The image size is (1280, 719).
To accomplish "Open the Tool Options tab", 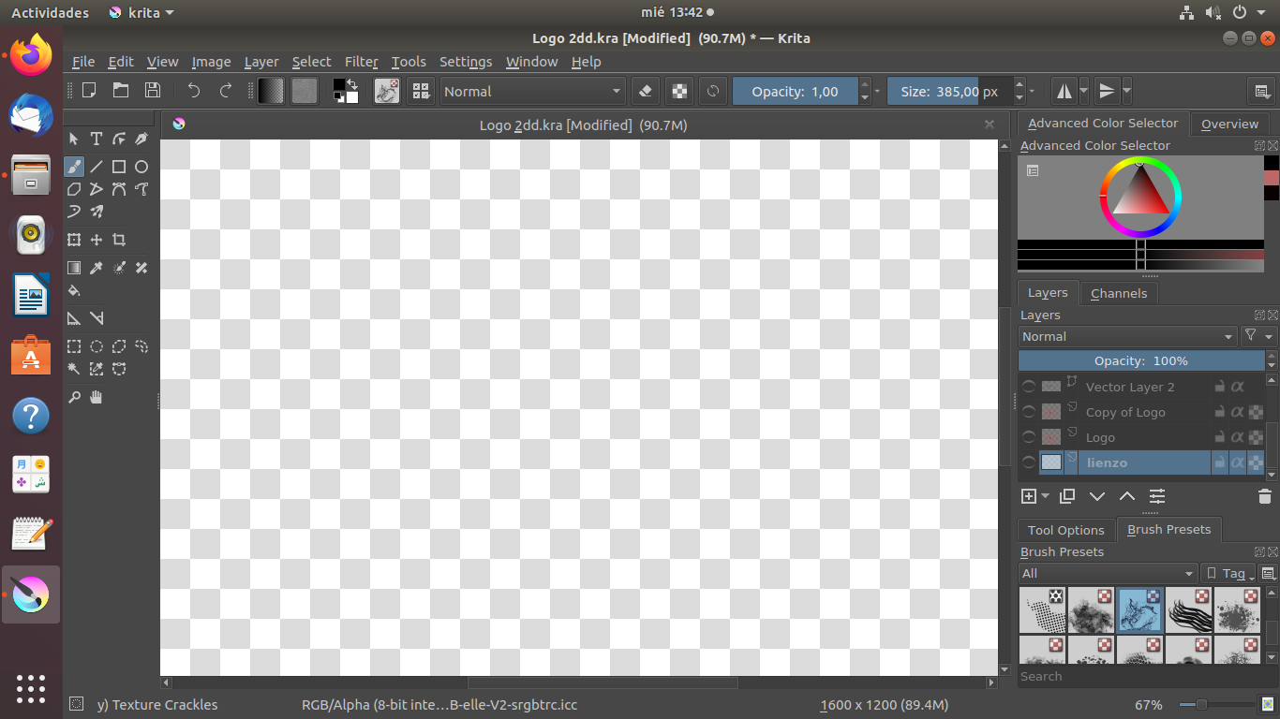I will click(x=1065, y=530).
